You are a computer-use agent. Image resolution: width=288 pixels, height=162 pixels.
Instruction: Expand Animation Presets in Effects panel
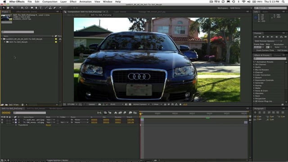(x=254, y=62)
